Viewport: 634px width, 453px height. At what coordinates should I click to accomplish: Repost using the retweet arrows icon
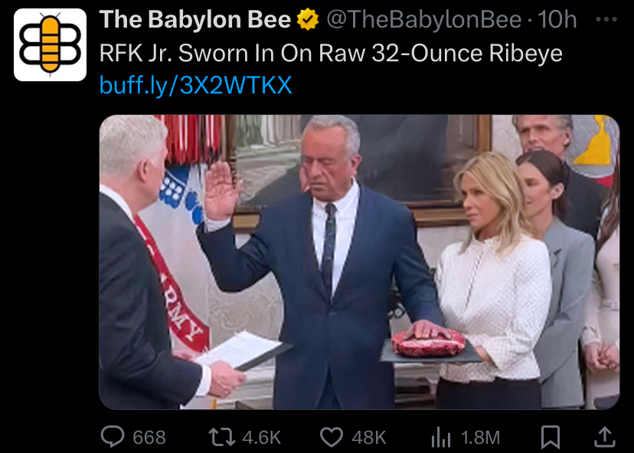click(221, 437)
